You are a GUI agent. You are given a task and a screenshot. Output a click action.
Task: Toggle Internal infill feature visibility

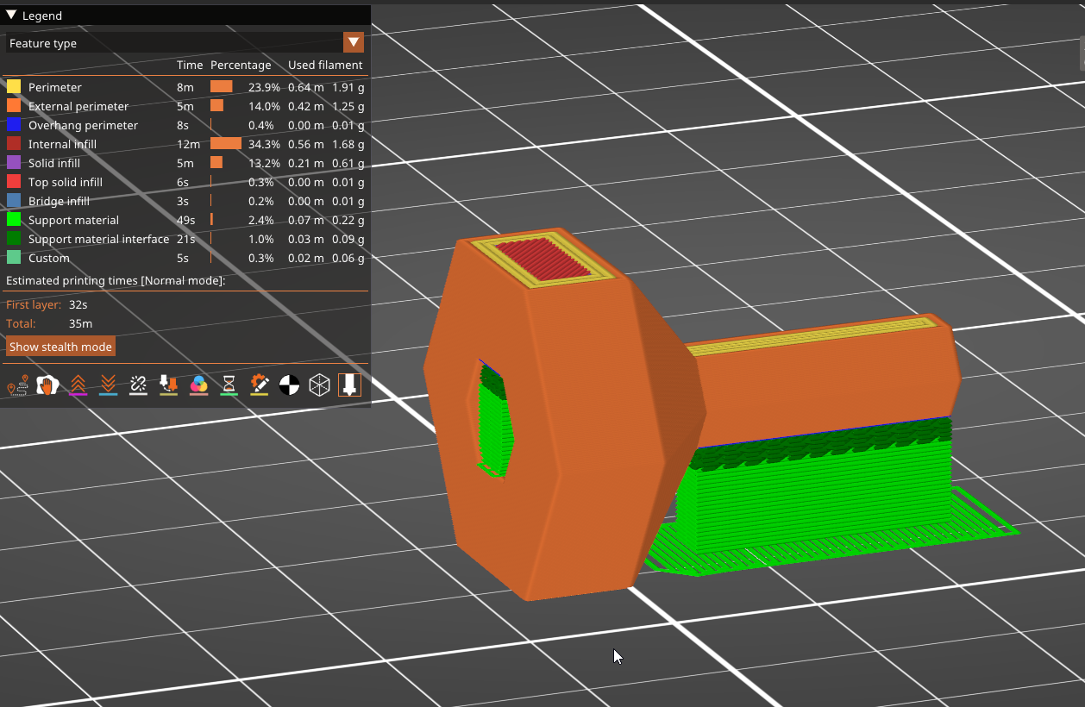(x=185, y=144)
